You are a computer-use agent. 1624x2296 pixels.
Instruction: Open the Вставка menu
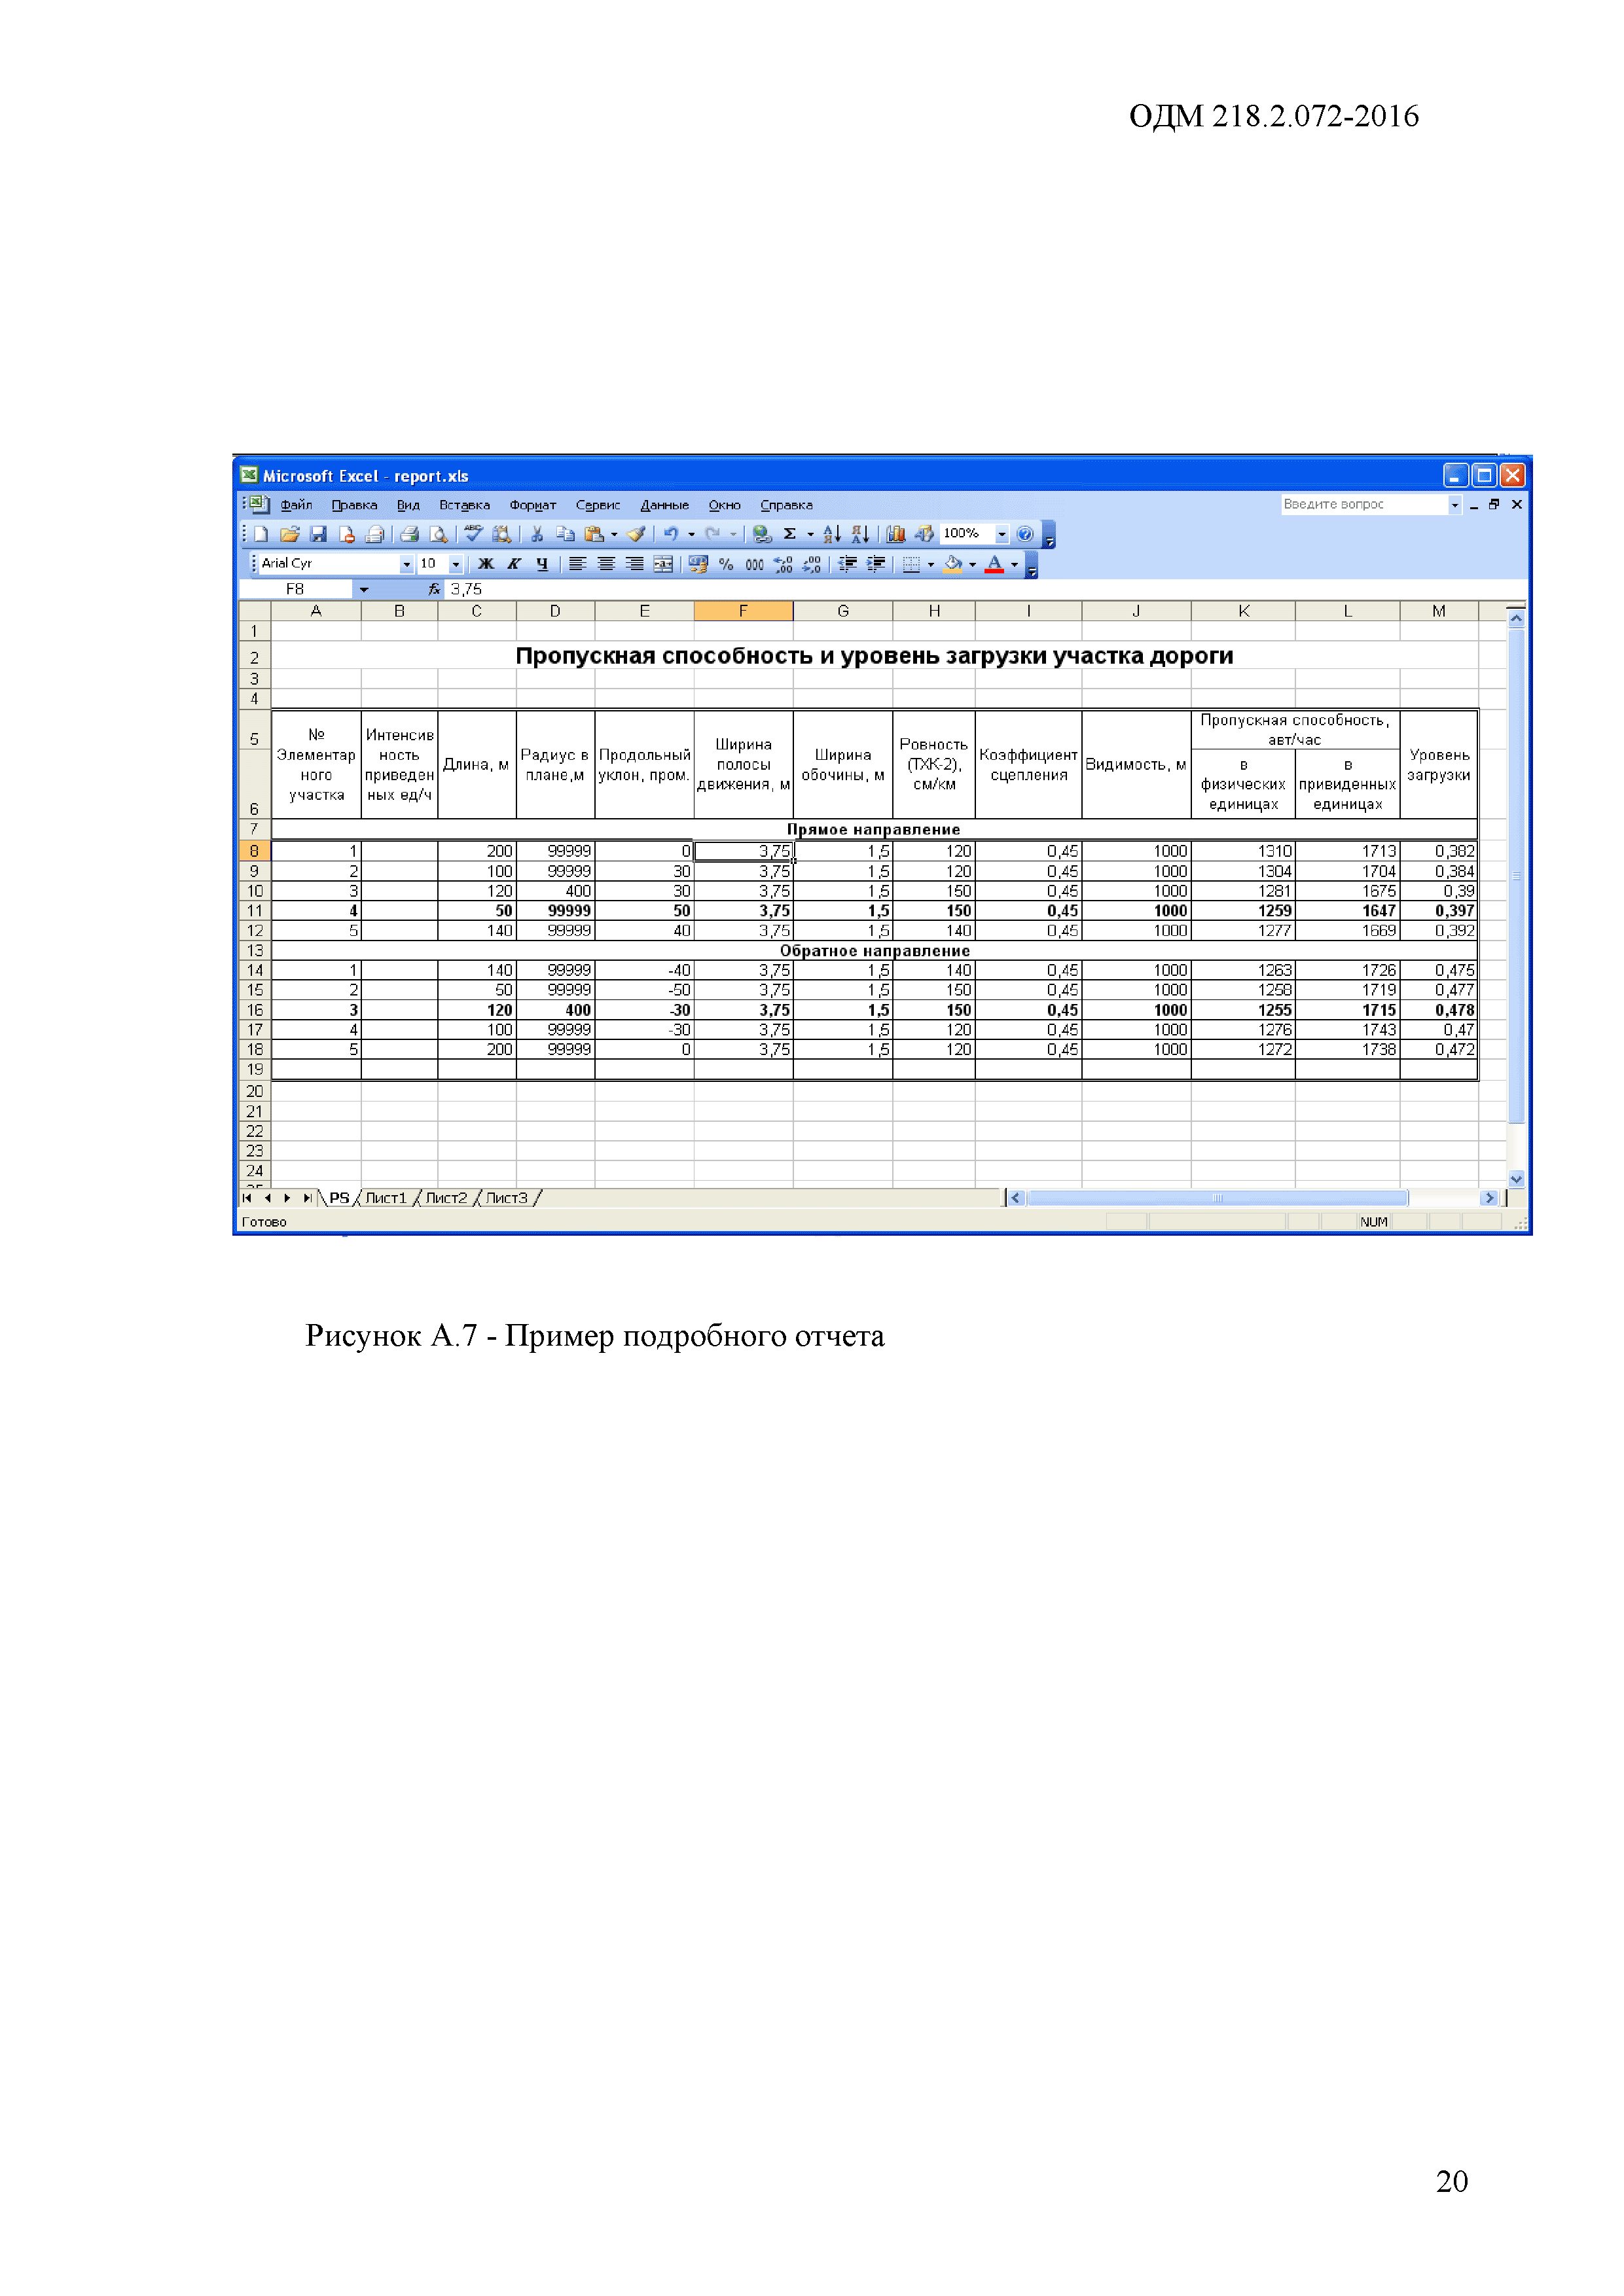click(x=464, y=505)
